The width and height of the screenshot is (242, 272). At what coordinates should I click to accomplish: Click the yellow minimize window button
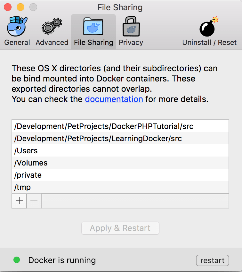click(x=20, y=7)
